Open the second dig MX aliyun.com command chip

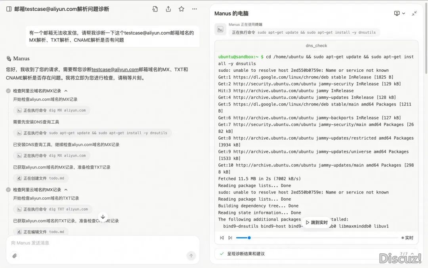52,156
